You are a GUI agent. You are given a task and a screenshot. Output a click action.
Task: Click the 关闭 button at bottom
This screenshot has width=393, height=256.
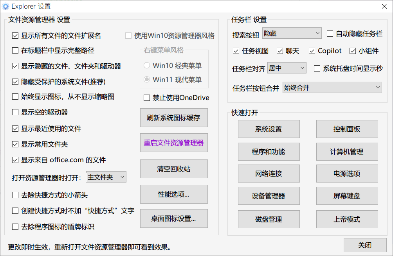click(365, 245)
